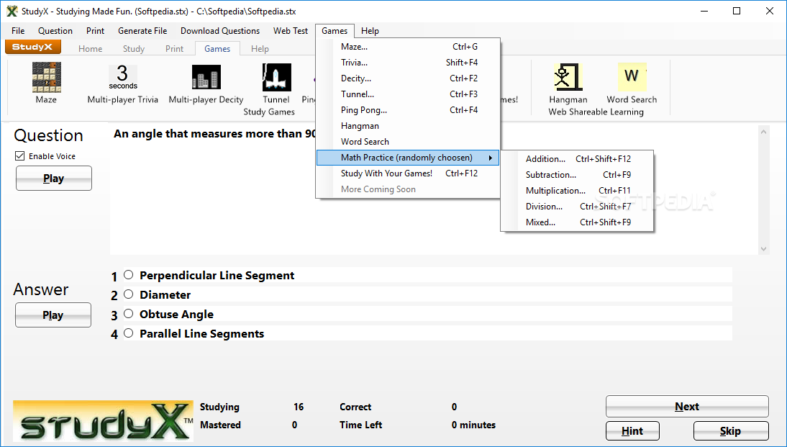Choose Tunnel... menu entry
Viewport: 787px width, 447px height.
[408, 94]
